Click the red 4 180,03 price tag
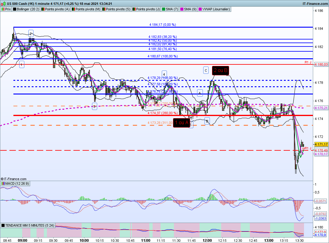329x243 pixels. tap(321, 64)
